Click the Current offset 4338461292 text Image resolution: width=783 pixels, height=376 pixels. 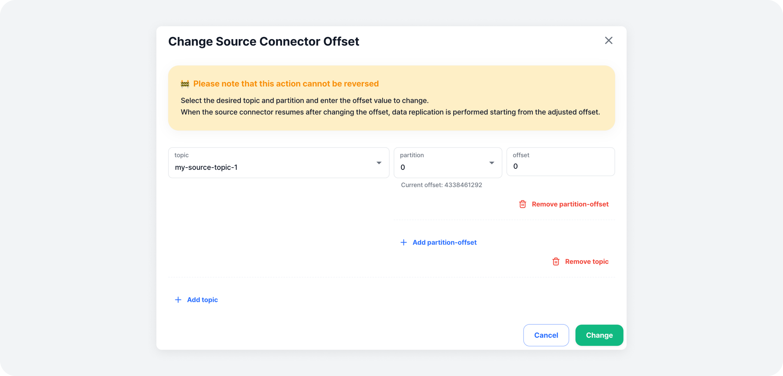point(441,185)
